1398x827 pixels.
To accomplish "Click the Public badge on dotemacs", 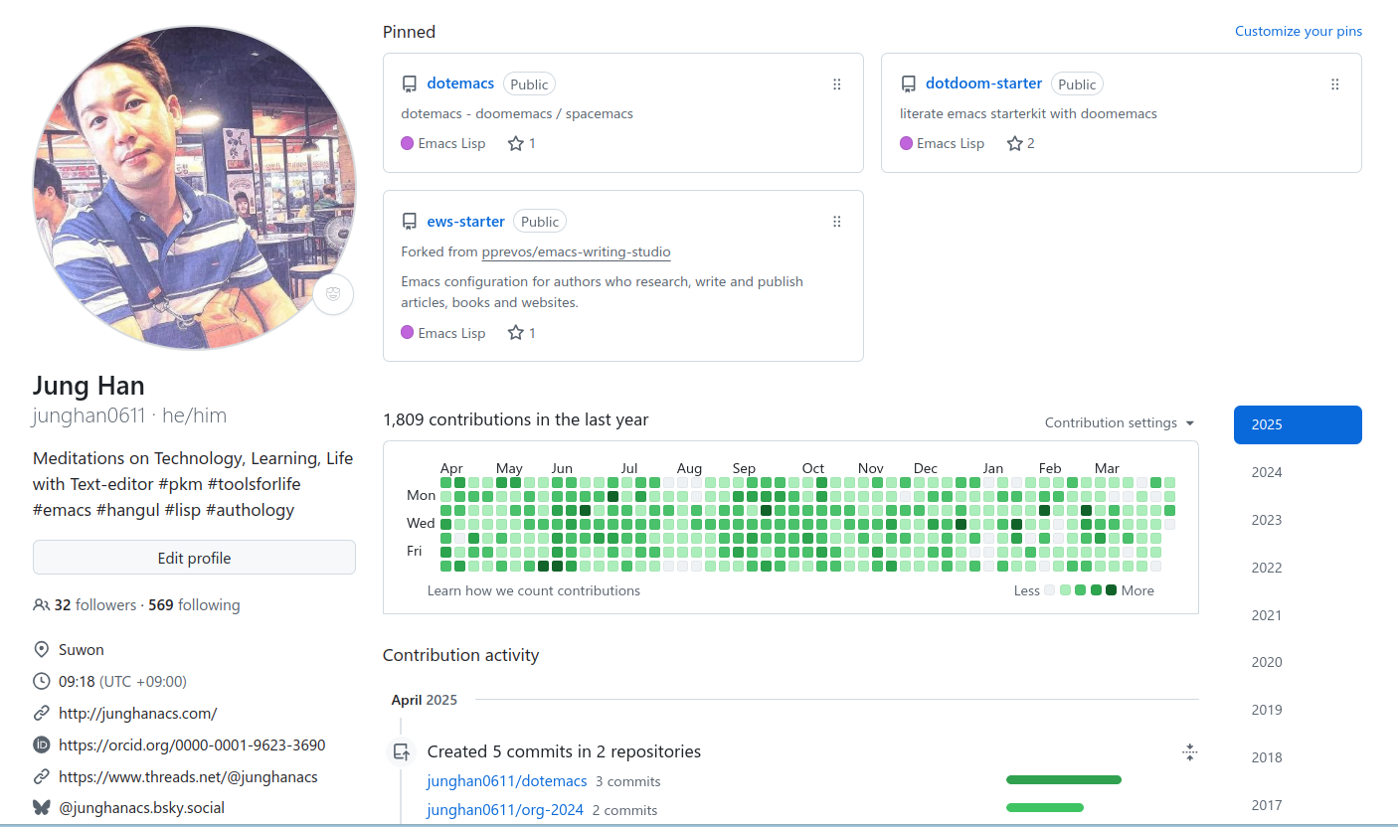I will tap(529, 84).
